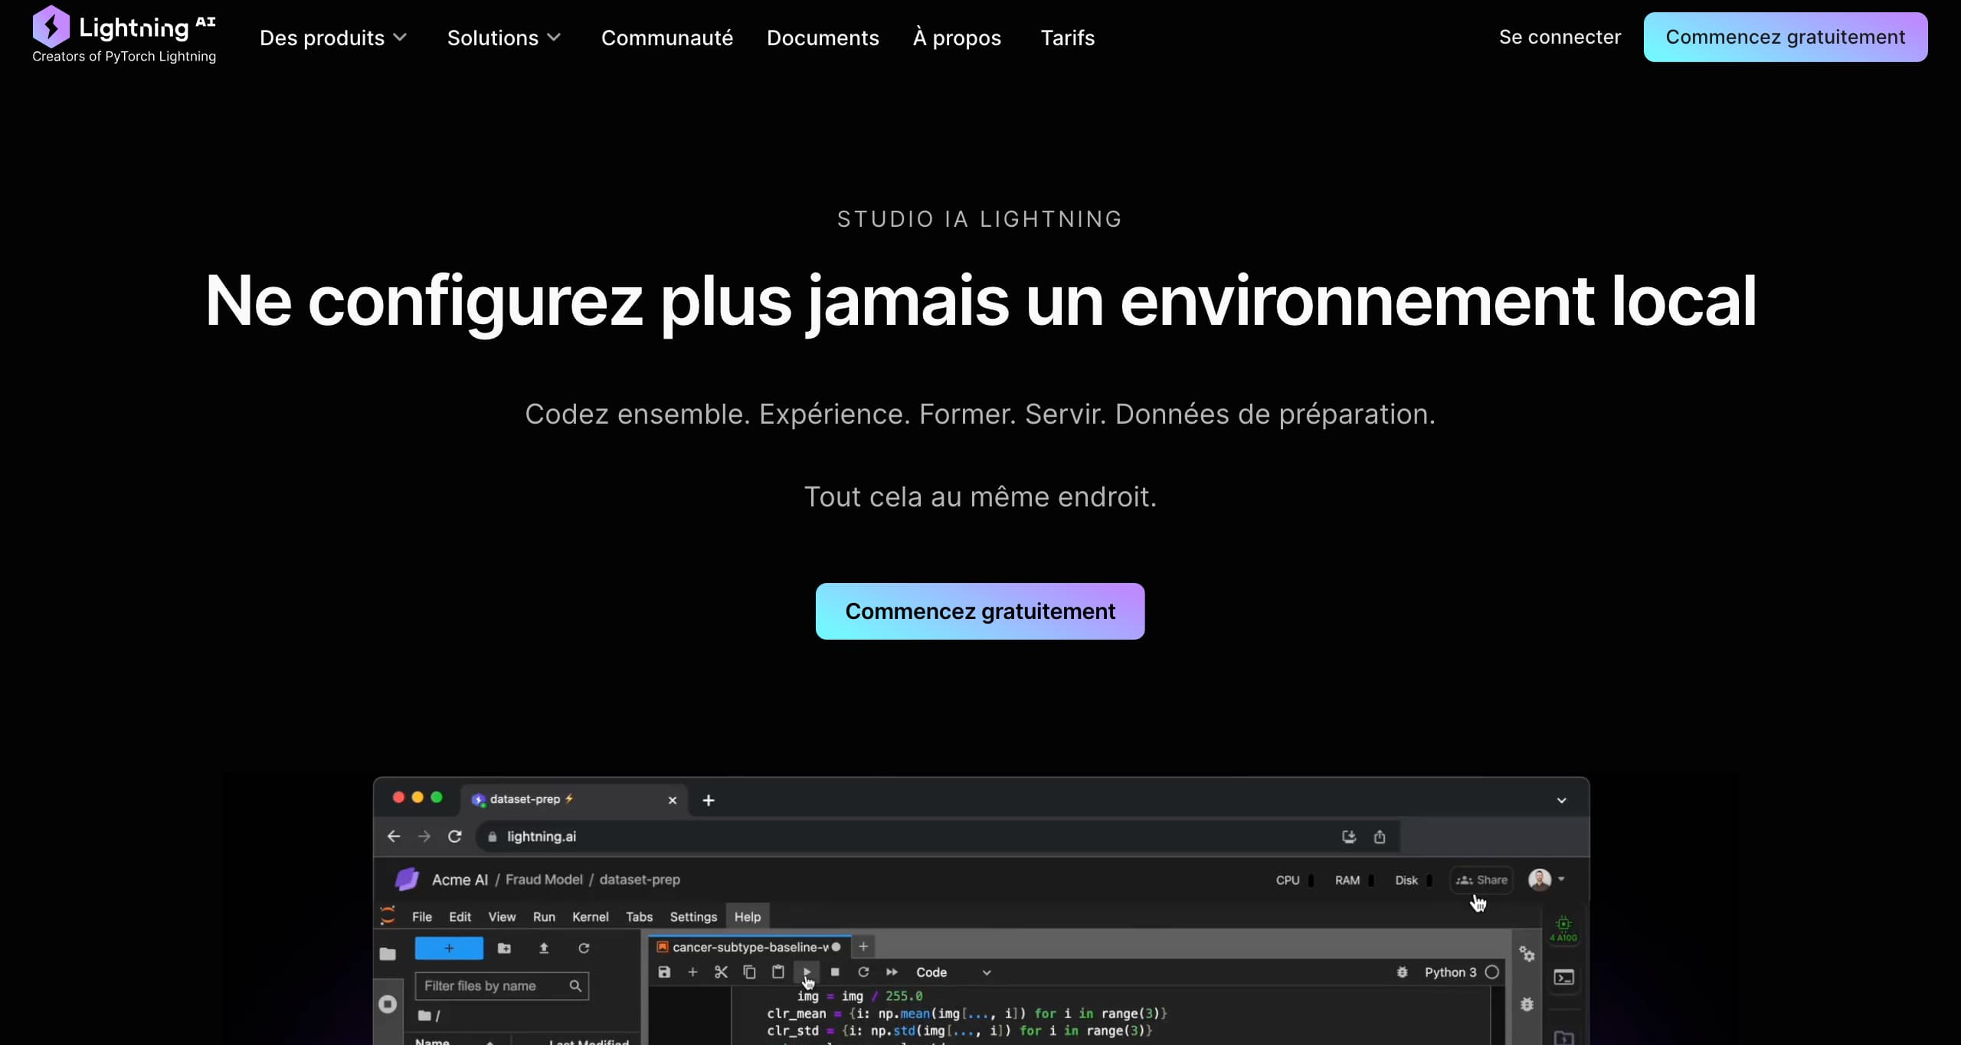Click the running kernels sidebar icon
The height and width of the screenshot is (1045, 1961).
[x=388, y=1004]
